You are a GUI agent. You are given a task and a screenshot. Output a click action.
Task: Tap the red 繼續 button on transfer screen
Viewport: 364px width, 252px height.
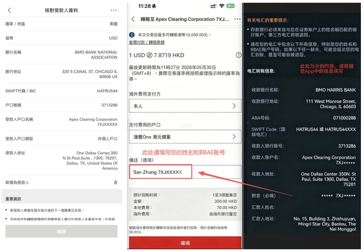(x=185, y=243)
